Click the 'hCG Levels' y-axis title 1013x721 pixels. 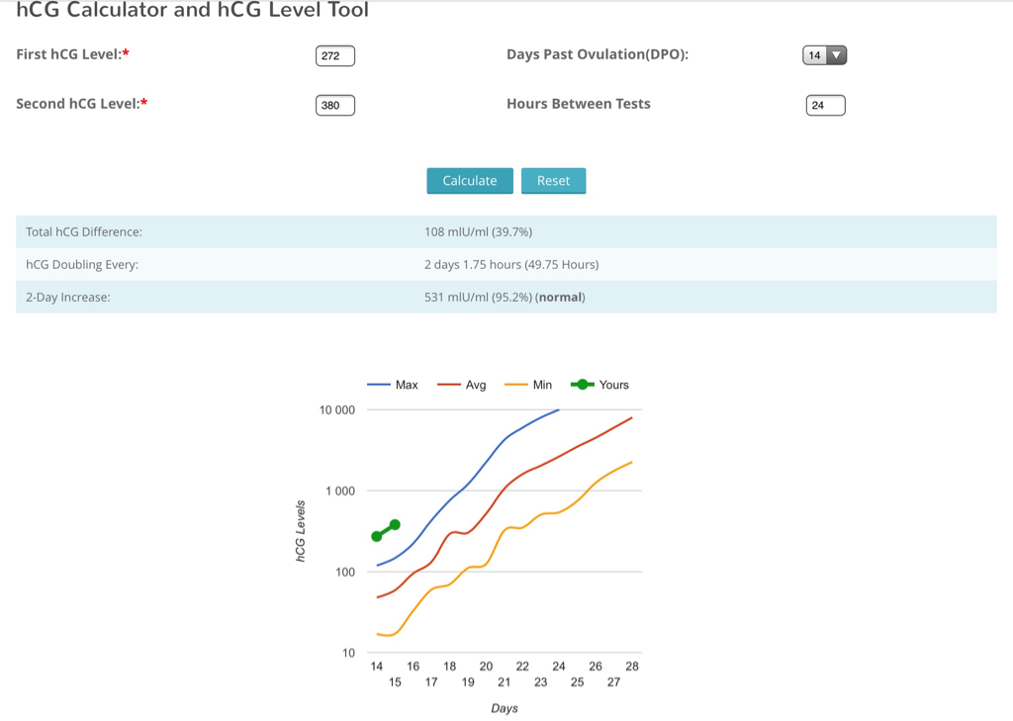(300, 532)
